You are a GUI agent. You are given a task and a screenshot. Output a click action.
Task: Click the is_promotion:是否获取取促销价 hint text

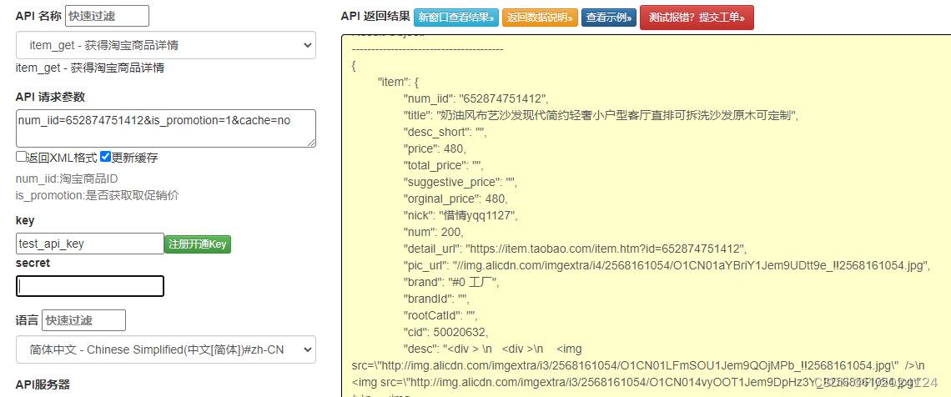tap(97, 195)
